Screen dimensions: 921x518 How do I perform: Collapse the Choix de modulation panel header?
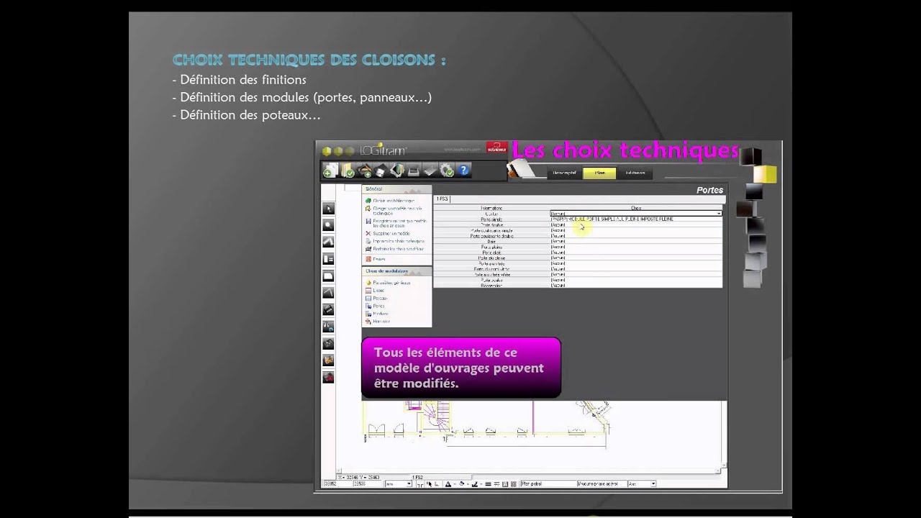click(396, 271)
